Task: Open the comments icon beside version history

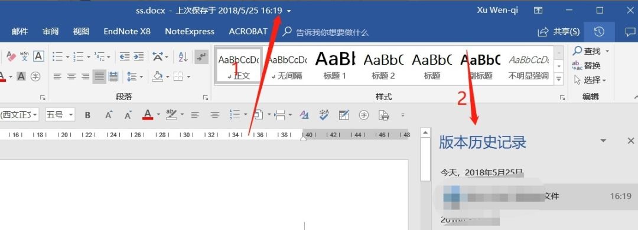Action: pos(630,32)
